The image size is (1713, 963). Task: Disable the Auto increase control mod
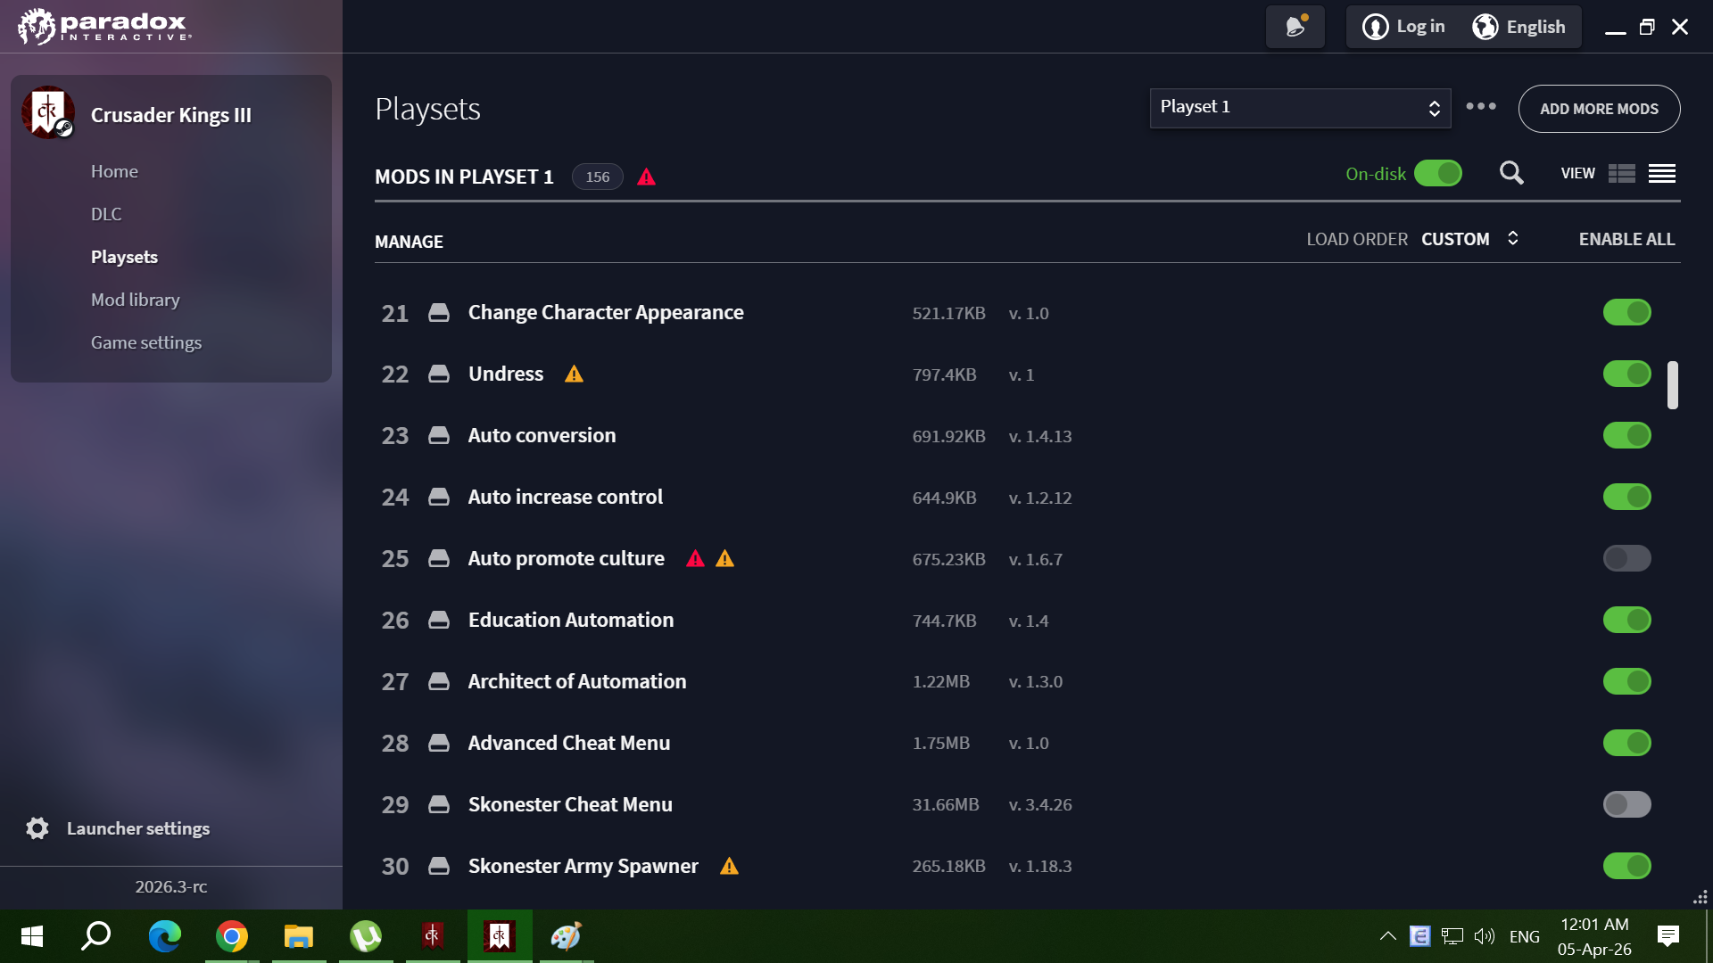point(1627,498)
